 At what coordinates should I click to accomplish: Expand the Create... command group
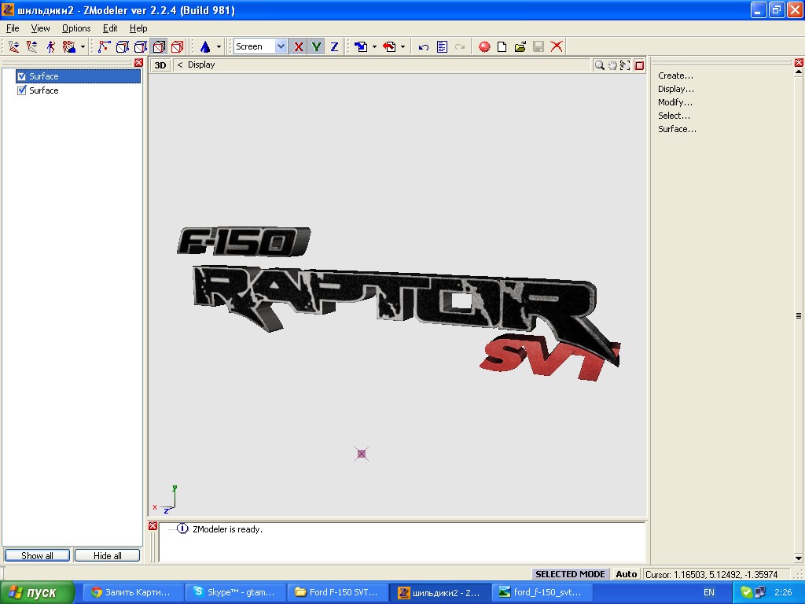click(x=675, y=75)
